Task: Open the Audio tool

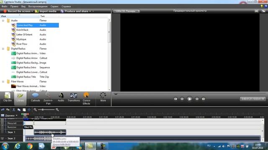Action: click(61, 97)
